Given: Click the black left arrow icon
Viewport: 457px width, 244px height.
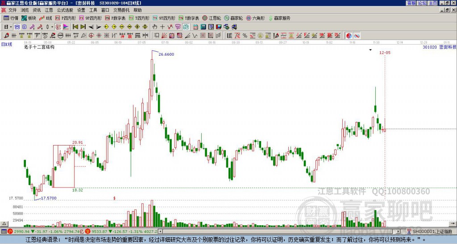Looking at the screenshot, I should [91, 27].
